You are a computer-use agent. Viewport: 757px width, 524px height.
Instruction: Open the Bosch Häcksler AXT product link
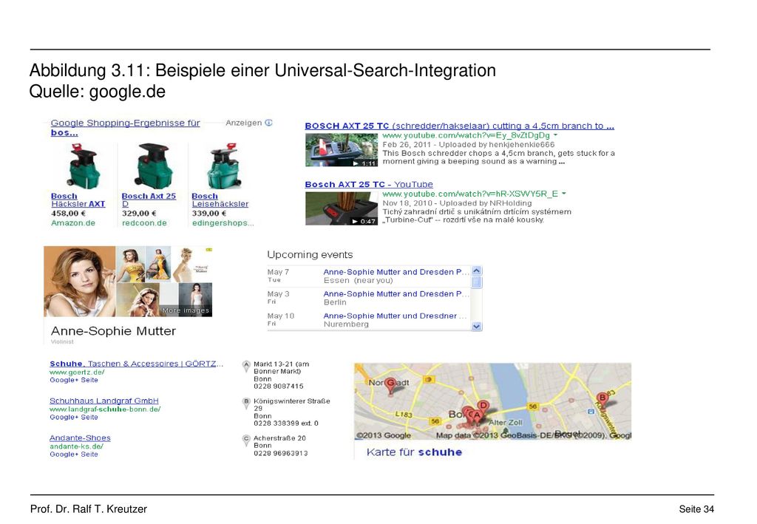coord(78,200)
